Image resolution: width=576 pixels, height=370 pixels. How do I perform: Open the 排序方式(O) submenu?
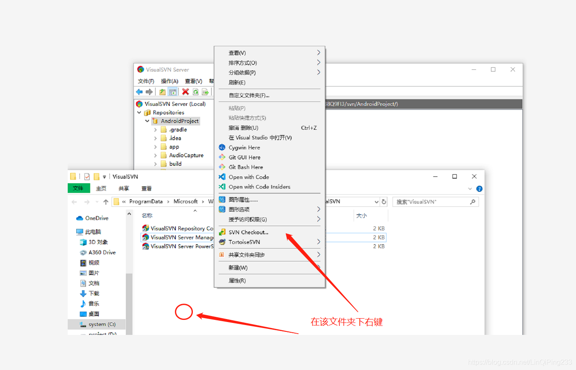pyautogui.click(x=270, y=63)
